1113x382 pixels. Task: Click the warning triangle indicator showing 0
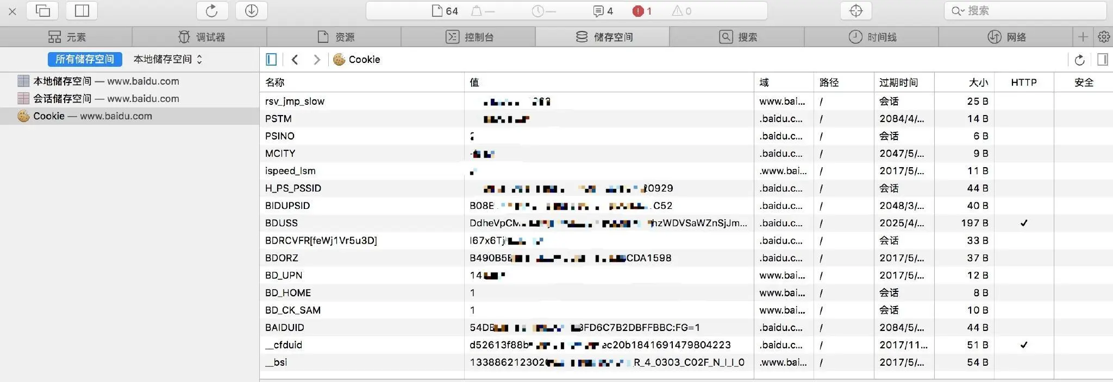point(681,11)
